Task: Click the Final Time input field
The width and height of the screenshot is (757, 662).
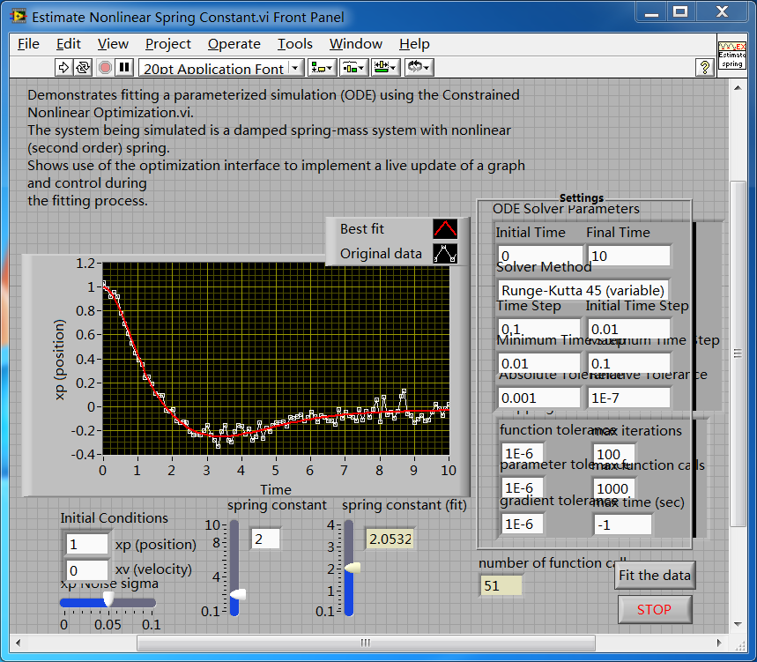Action: (x=629, y=257)
